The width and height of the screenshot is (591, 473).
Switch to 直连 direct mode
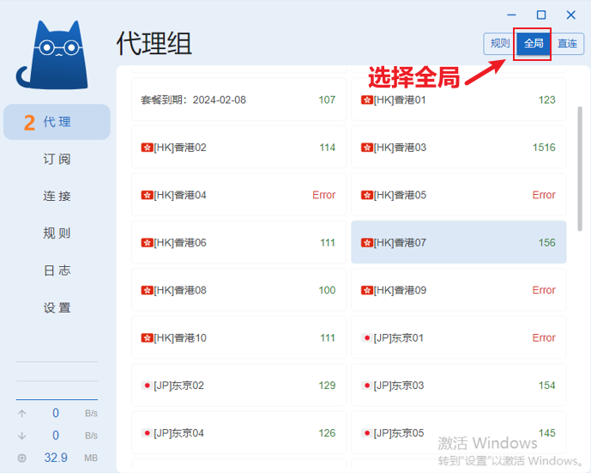click(567, 44)
